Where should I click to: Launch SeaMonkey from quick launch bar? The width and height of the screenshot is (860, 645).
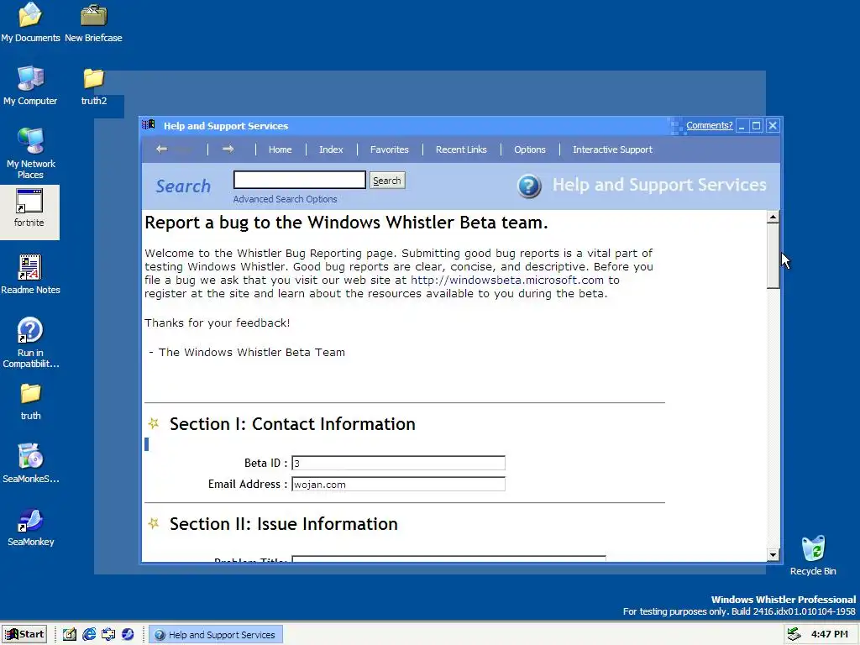pyautogui.click(x=128, y=634)
